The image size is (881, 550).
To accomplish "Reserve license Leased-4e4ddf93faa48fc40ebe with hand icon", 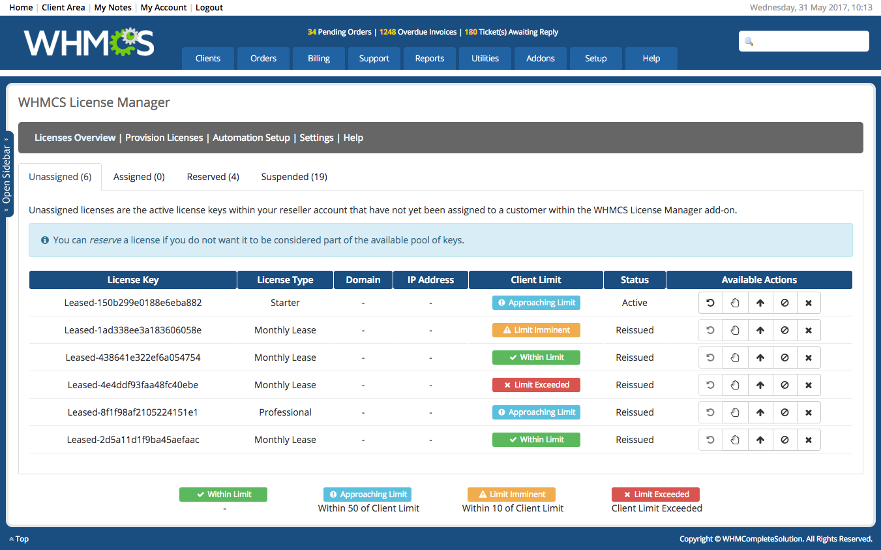I will pos(736,385).
